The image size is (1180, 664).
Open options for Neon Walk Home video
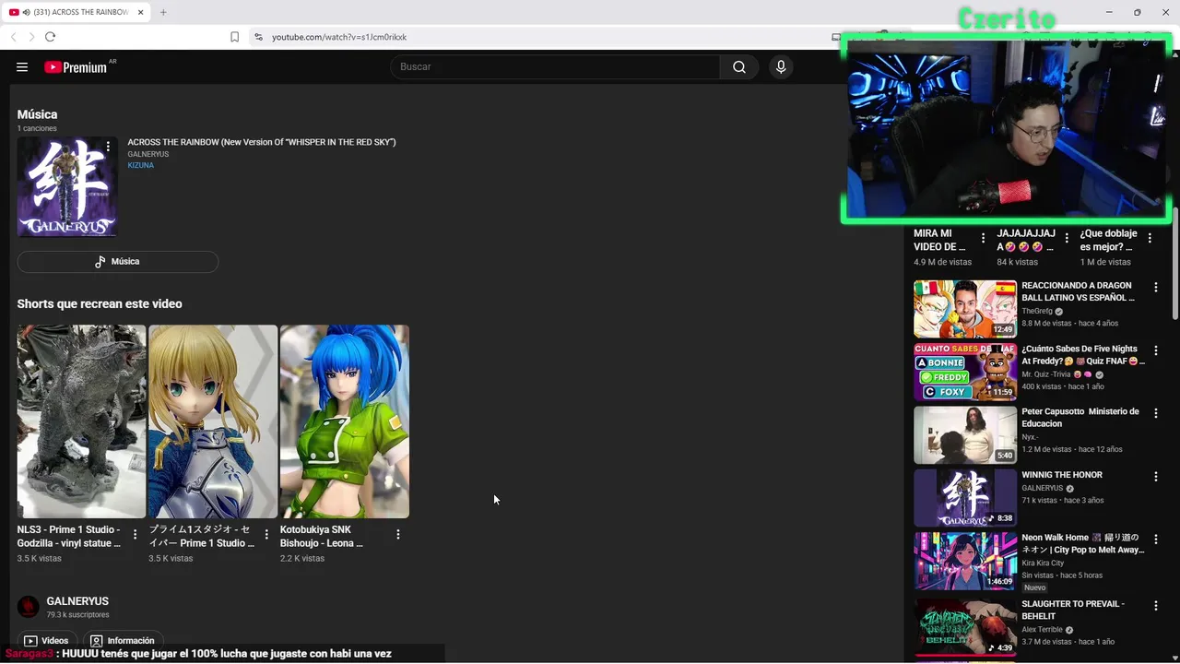pyautogui.click(x=1156, y=539)
